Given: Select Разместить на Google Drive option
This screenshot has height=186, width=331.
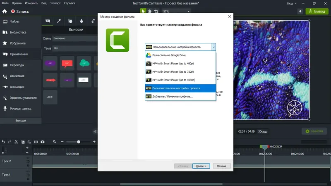Looking at the screenshot, I should [x=180, y=55].
